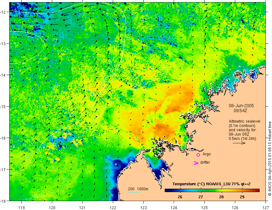Click the '0.5m/s (1kt 24h)' text

click(243, 139)
